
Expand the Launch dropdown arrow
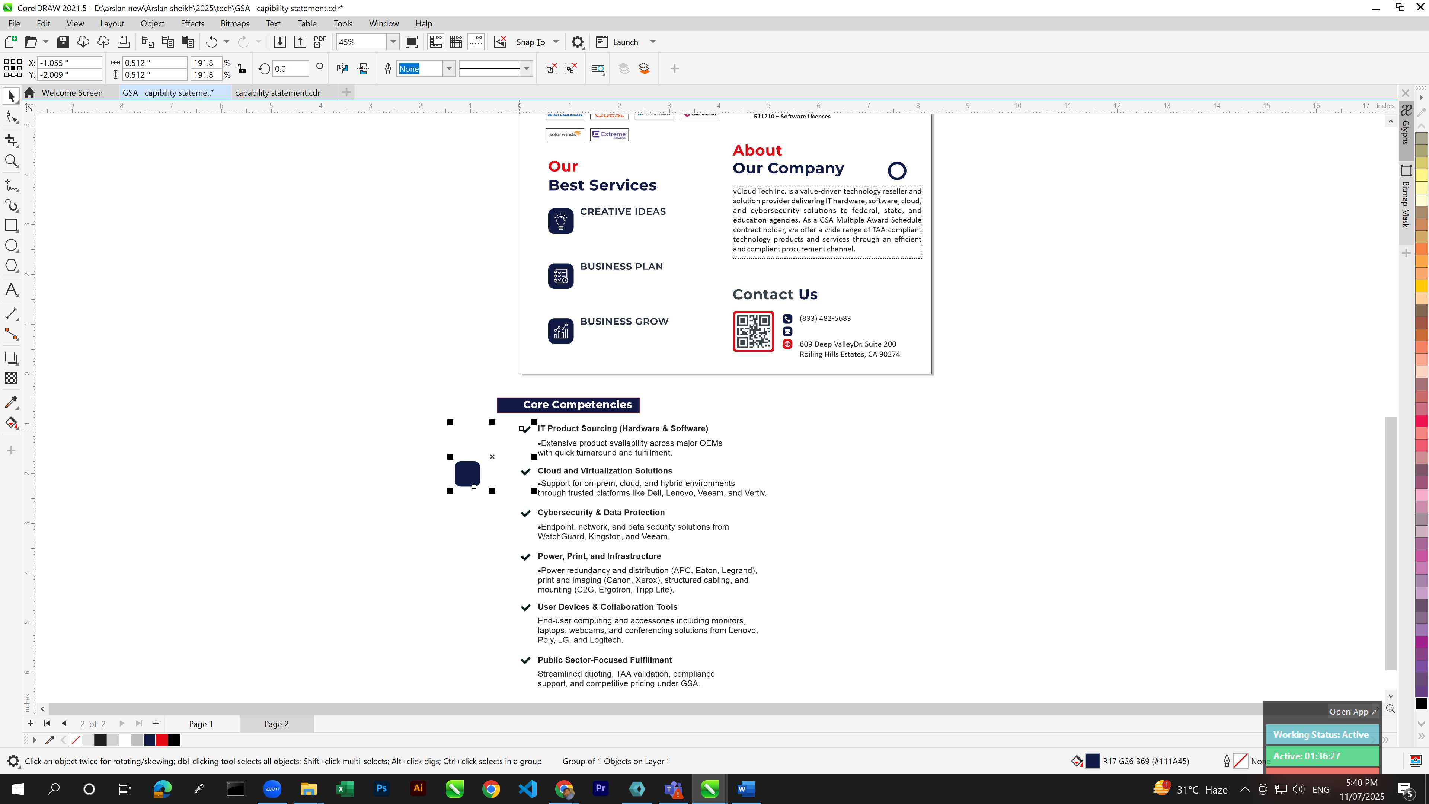pos(653,42)
